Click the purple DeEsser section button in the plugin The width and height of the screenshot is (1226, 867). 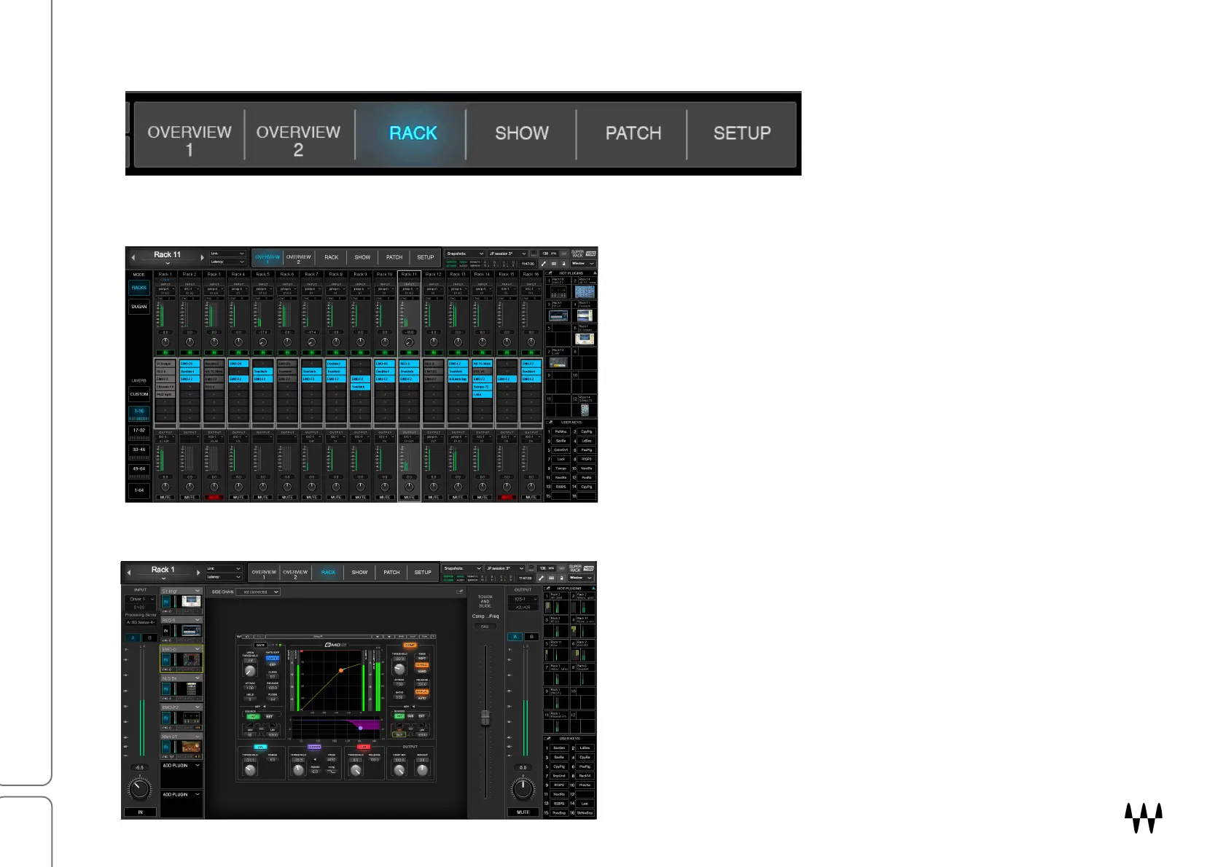tap(314, 747)
